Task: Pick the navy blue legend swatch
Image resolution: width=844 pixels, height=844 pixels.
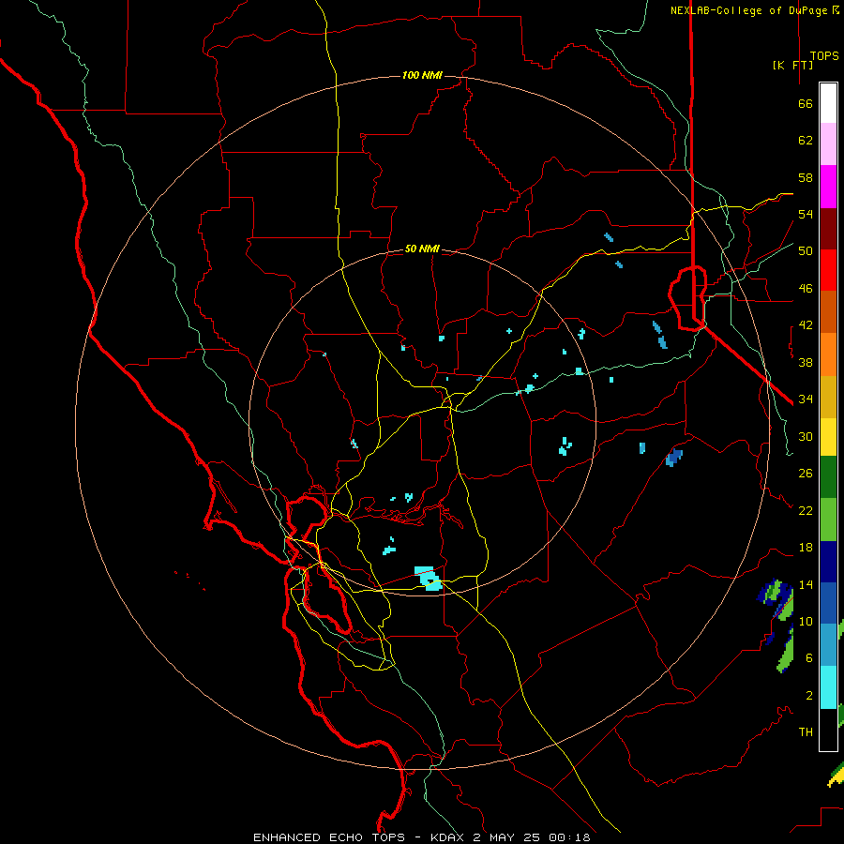Action: click(x=828, y=562)
